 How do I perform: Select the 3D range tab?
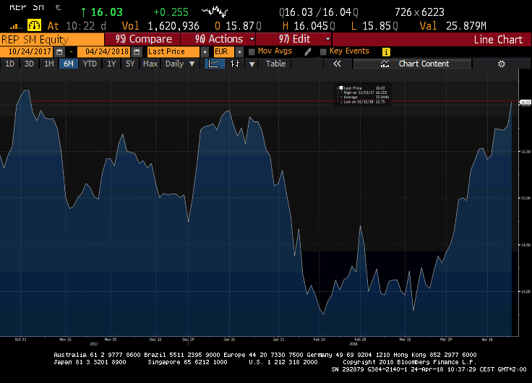click(29, 64)
